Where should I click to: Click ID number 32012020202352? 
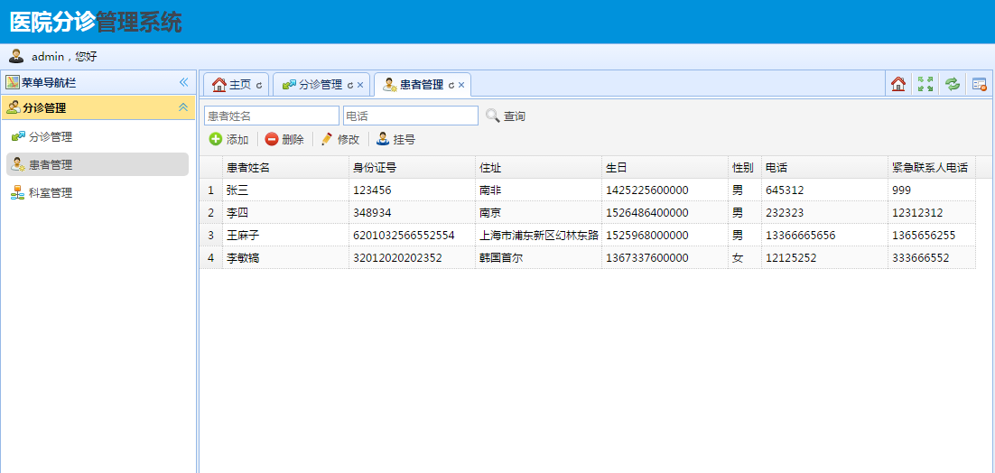(397, 258)
